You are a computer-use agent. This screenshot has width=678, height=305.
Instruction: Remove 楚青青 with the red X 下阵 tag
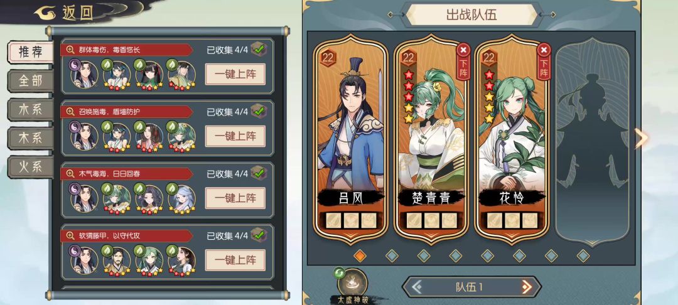pyautogui.click(x=463, y=62)
